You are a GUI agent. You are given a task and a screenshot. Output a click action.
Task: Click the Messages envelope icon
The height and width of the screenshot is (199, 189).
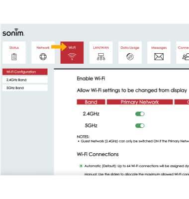(x=159, y=57)
